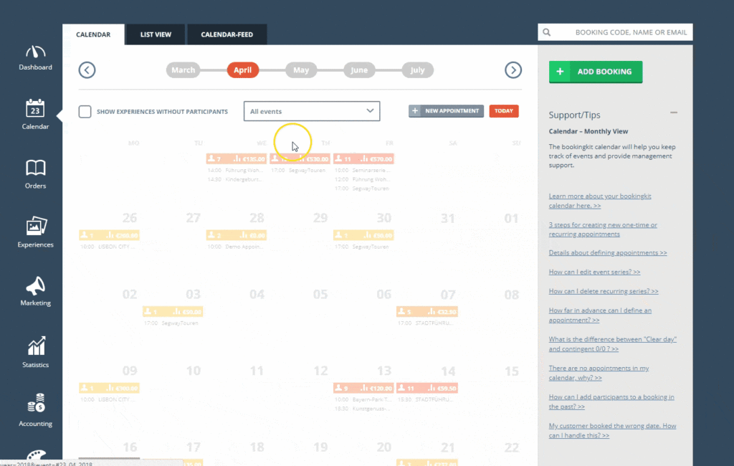
Task: Open Details about defining appointments link
Action: tap(608, 253)
